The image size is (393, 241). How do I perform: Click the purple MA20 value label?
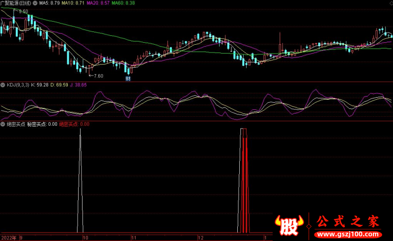point(98,3)
